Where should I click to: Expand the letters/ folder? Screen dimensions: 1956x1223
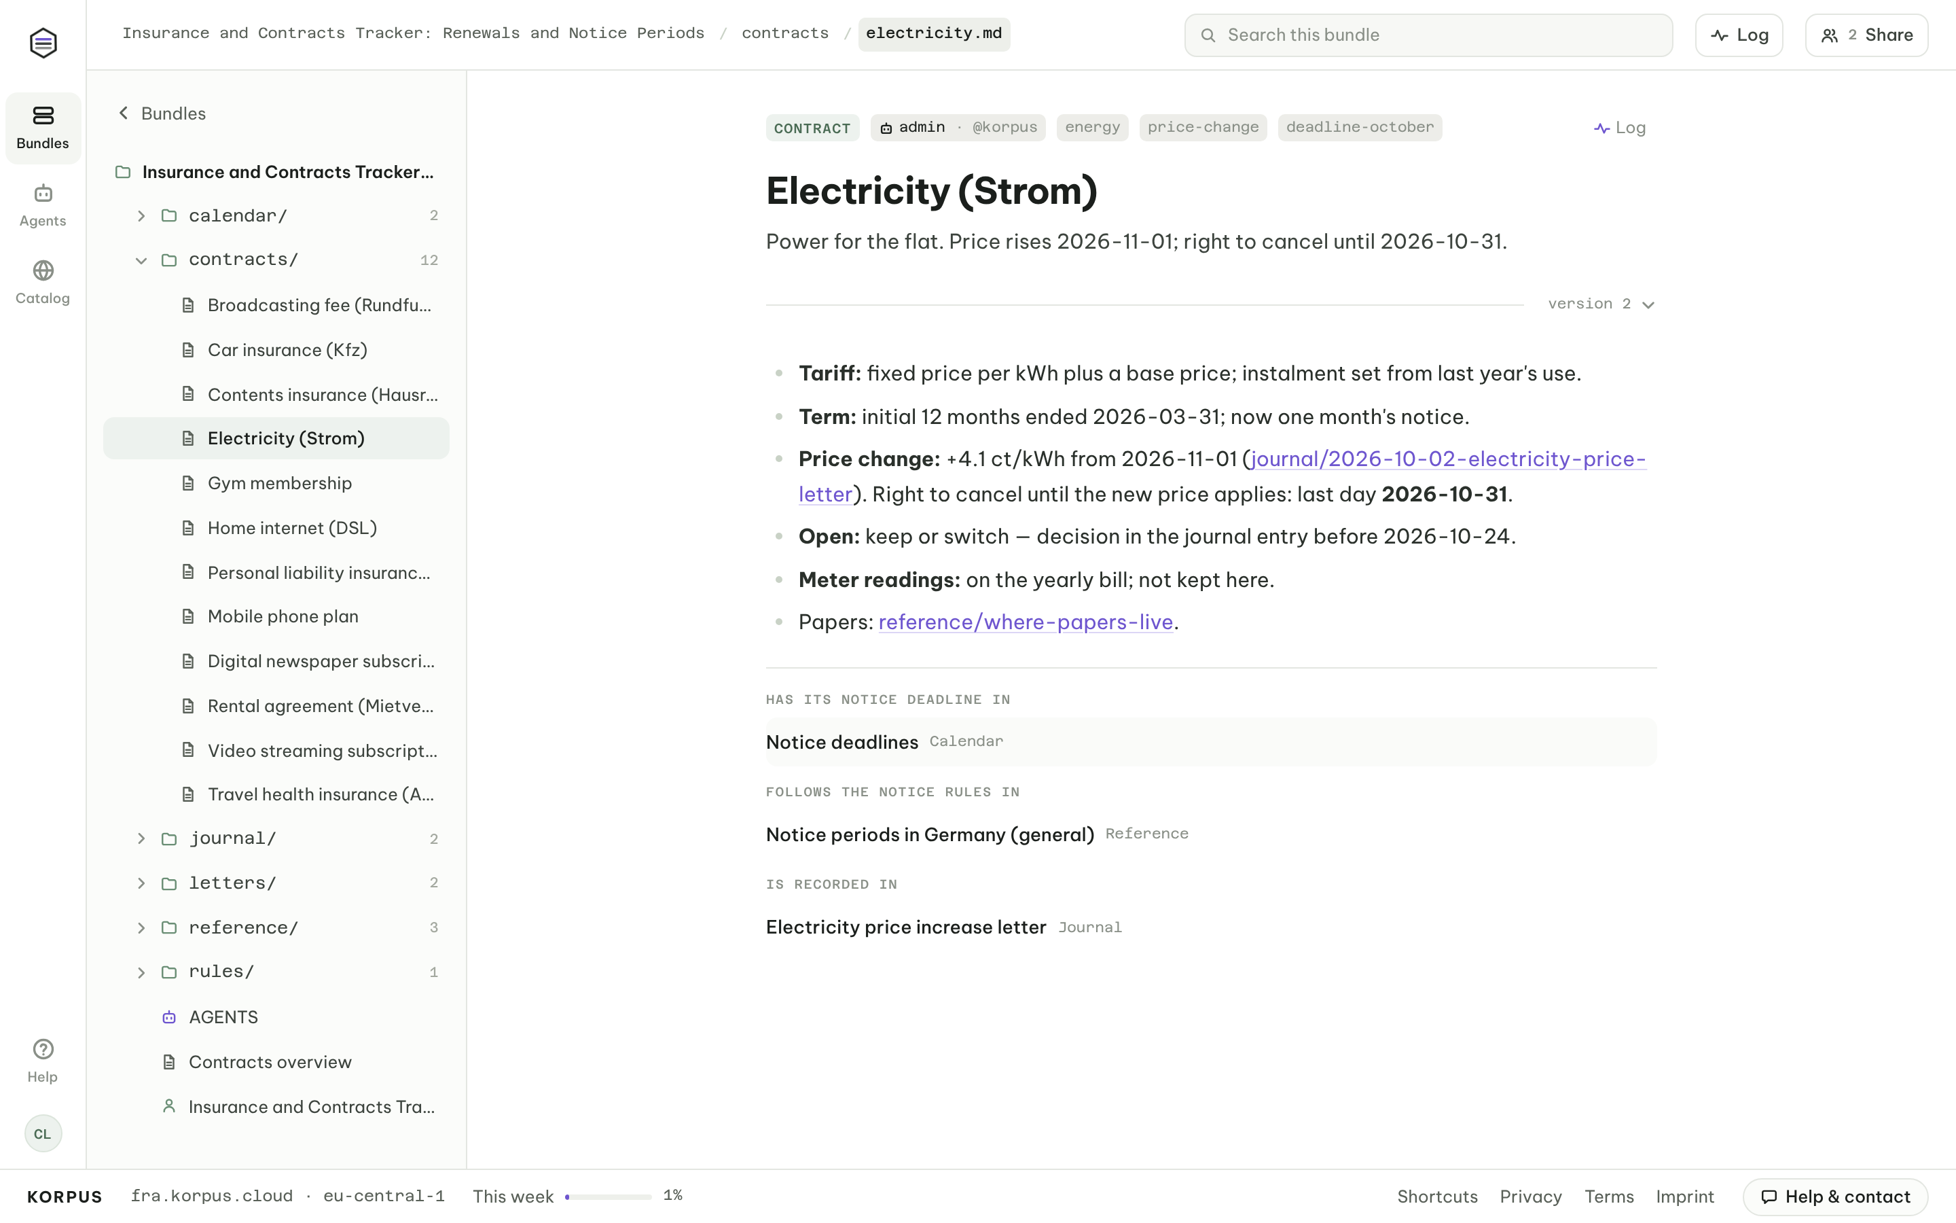tap(141, 883)
